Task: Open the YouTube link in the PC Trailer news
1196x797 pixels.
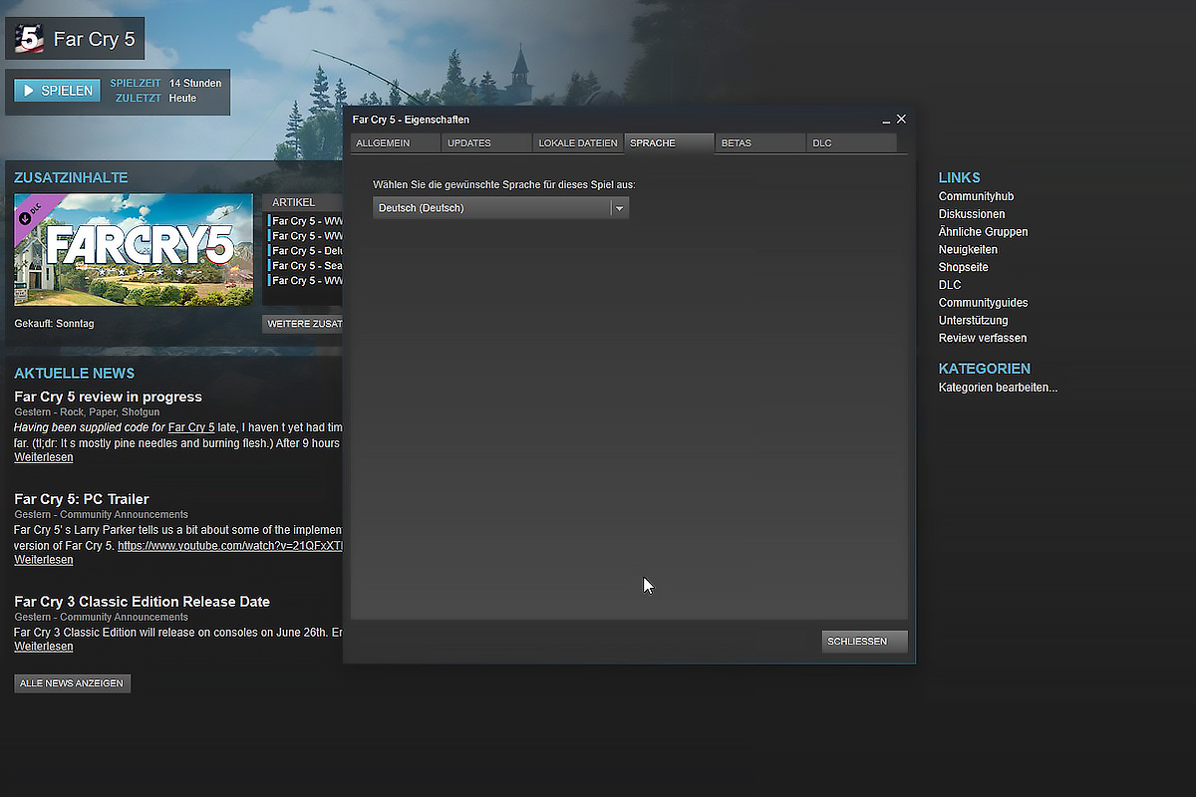Action: point(230,546)
